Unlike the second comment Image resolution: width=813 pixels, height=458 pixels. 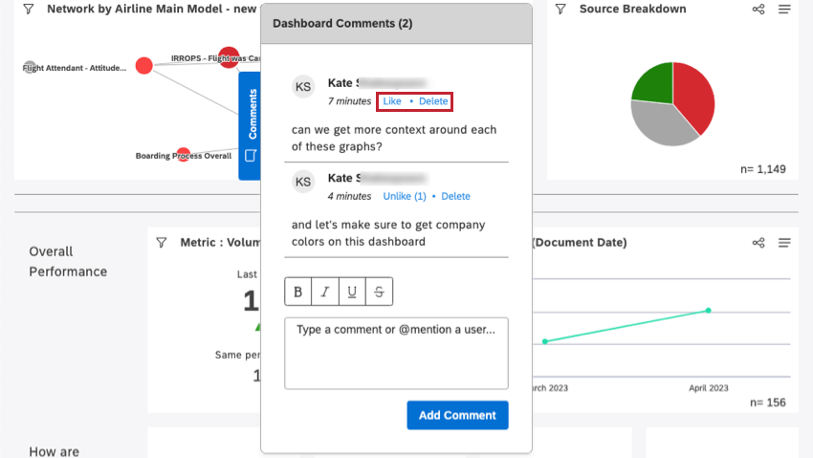pos(404,196)
